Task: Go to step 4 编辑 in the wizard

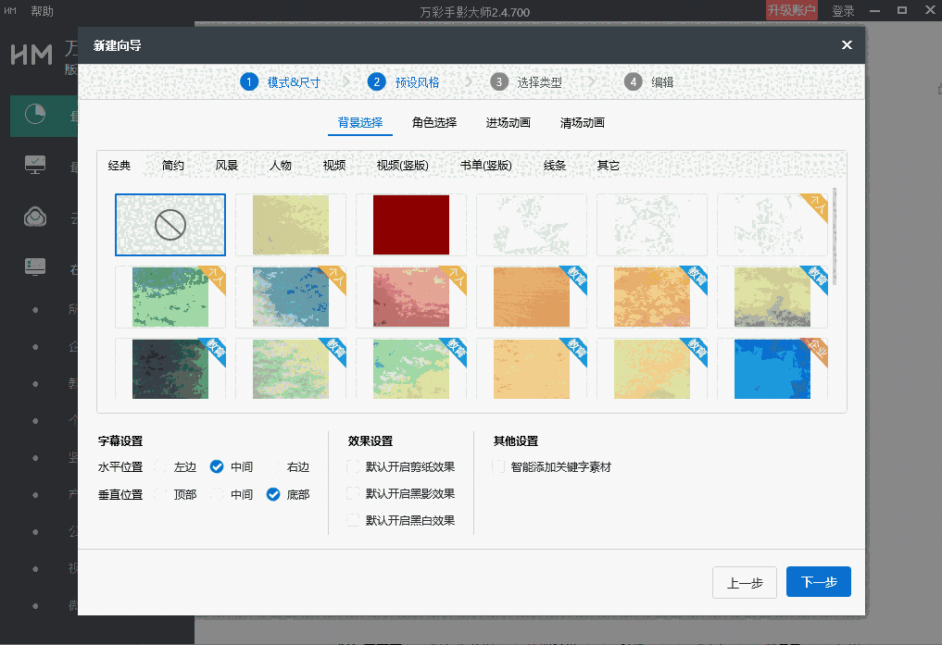Action: pyautogui.click(x=651, y=81)
